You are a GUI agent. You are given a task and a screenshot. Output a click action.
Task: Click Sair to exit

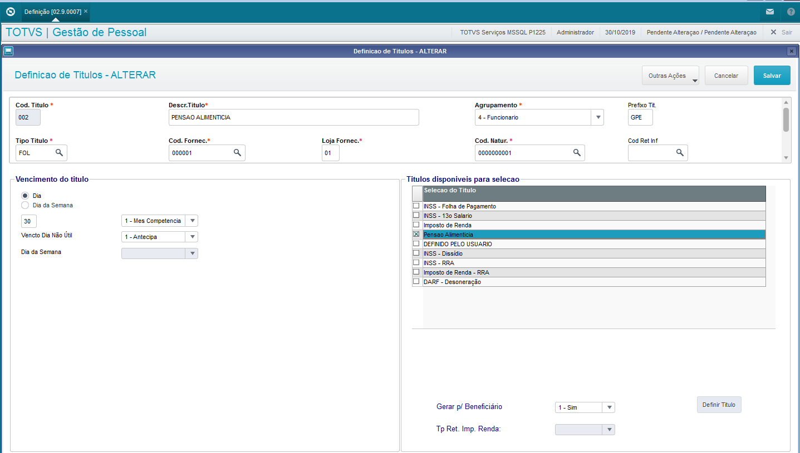787,32
